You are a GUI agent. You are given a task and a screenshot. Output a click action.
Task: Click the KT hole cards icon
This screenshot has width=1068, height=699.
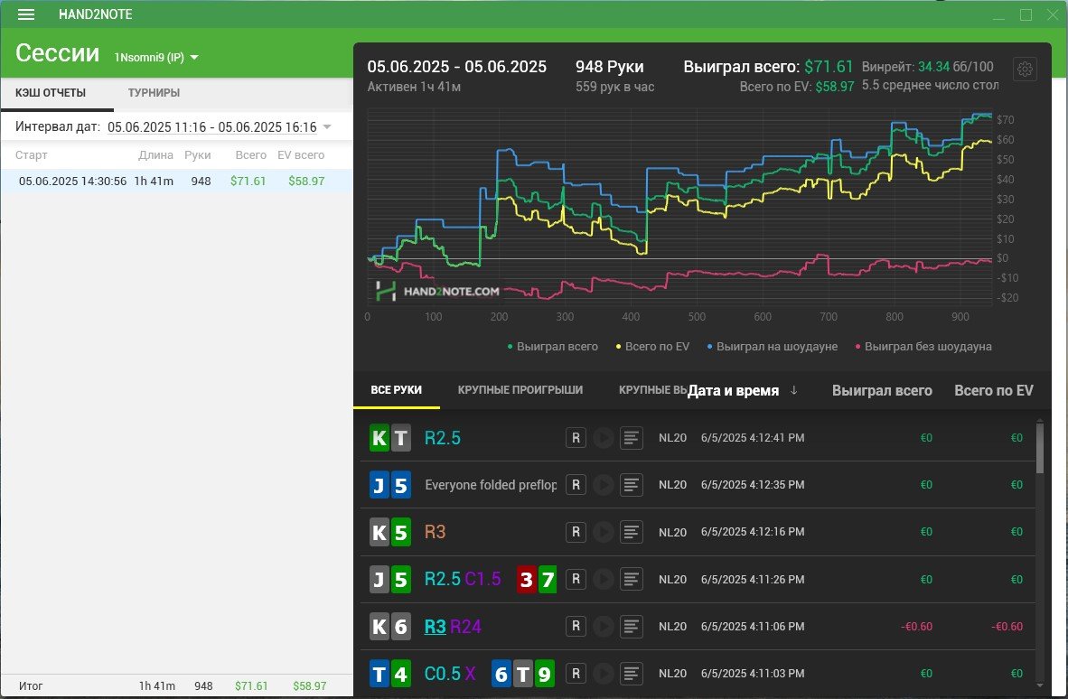390,438
